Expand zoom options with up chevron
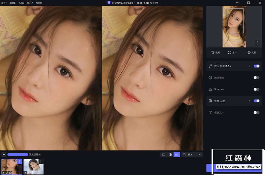This screenshot has width=265, height=175. [200, 155]
